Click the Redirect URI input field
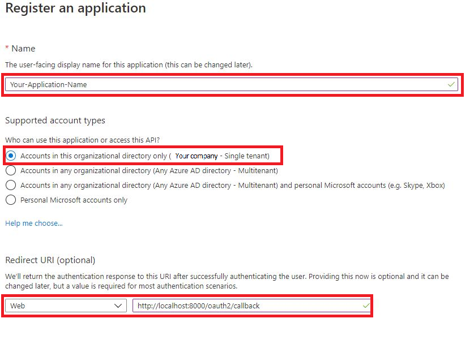Image resolution: width=474 pixels, height=344 pixels. 251,306
